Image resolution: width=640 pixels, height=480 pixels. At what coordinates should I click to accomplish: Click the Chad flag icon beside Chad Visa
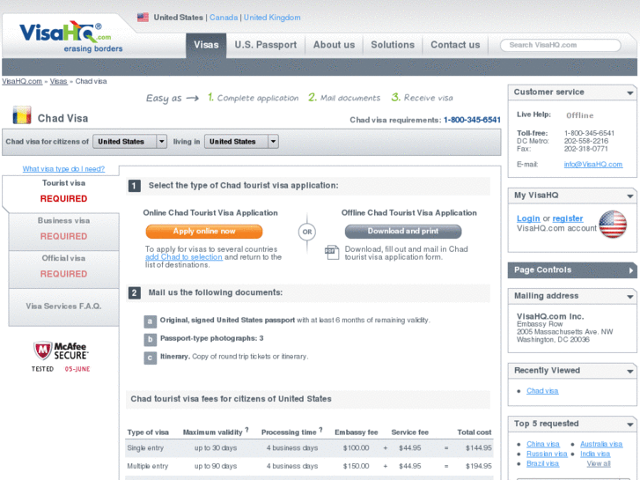click(x=22, y=115)
